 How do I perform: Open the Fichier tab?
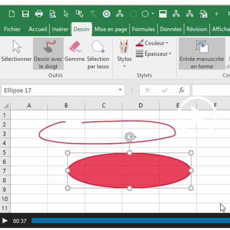point(12,29)
